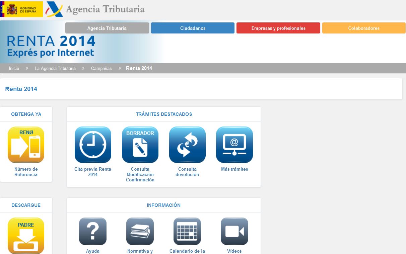Navigate to Campañas in the breadcrumb
This screenshot has width=406, height=254.
[x=101, y=68]
